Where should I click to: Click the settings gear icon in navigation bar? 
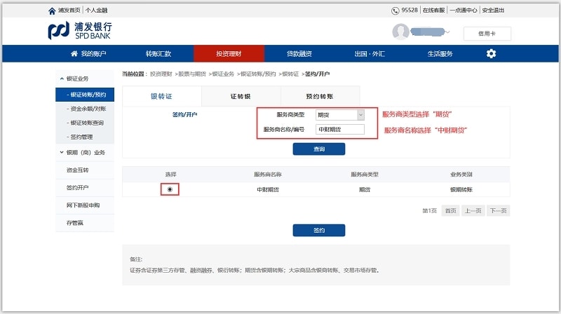491,54
